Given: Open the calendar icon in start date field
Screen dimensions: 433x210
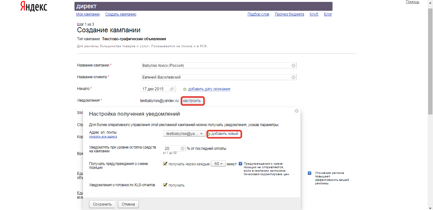Looking at the screenshot, I should (x=172, y=89).
